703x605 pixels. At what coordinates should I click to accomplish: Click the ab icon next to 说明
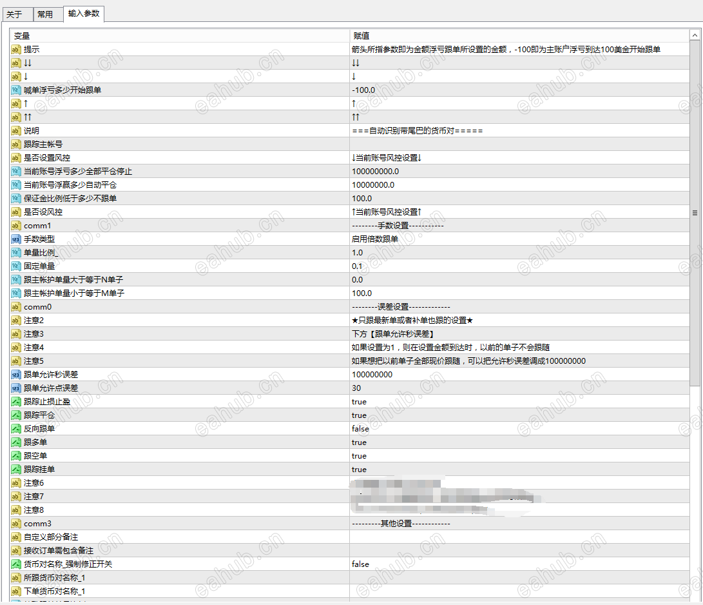point(15,131)
